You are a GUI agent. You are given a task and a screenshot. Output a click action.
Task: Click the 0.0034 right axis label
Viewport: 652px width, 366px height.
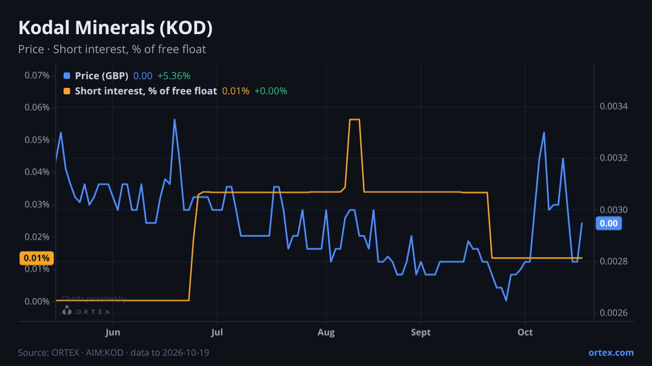tap(613, 106)
